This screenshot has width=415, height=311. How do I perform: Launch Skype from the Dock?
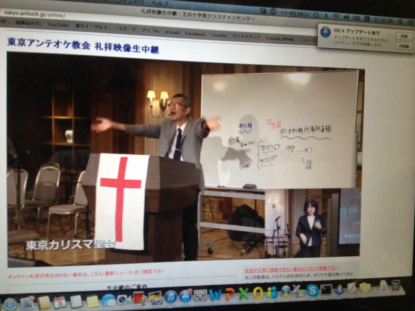tap(312, 291)
